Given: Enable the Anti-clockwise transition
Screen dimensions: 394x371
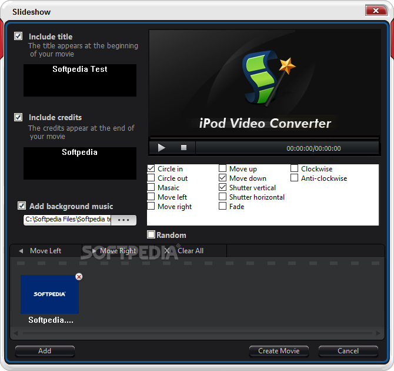Looking at the screenshot, I should click(294, 178).
